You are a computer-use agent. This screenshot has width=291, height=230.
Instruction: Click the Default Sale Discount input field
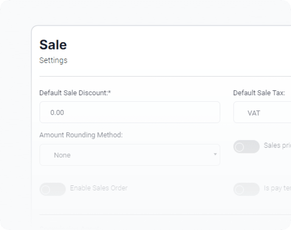tap(130, 112)
